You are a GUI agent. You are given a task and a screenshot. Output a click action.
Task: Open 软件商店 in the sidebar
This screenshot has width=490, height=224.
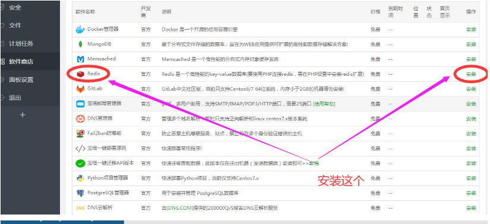(21, 62)
